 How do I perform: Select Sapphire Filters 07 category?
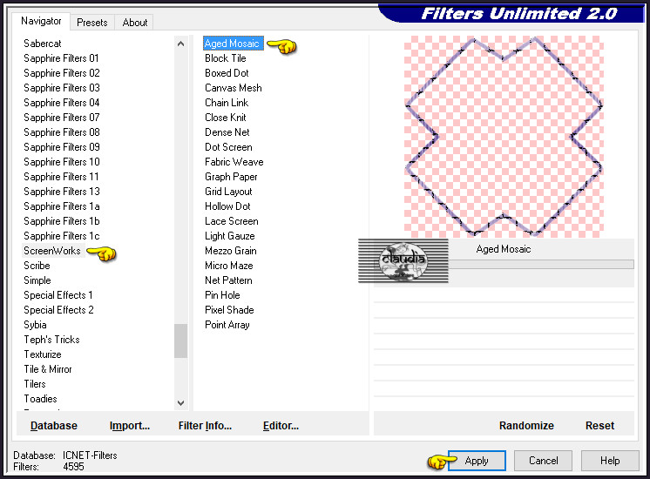(61, 118)
